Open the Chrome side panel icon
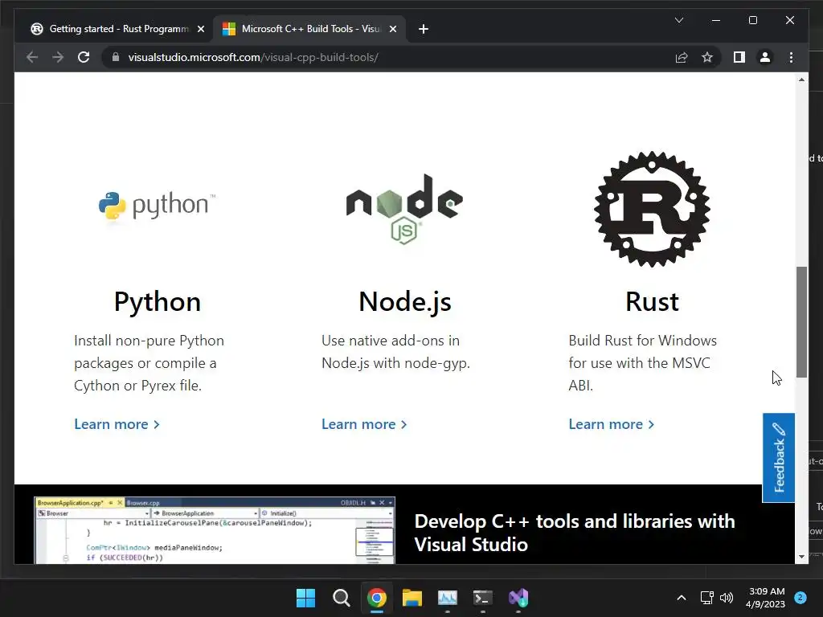This screenshot has height=617, width=823. pyautogui.click(x=739, y=57)
